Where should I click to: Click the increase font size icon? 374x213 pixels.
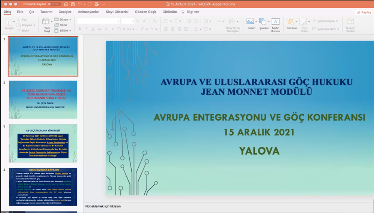tap(138, 21)
